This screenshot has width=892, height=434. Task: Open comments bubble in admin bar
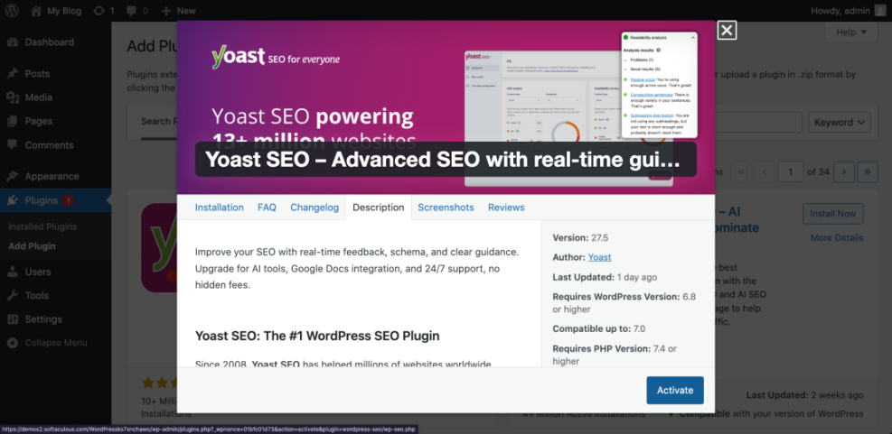click(x=132, y=10)
